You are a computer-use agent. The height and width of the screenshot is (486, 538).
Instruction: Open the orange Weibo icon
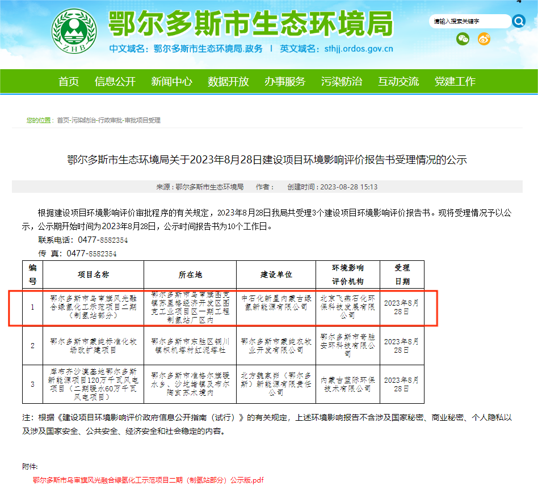pos(484,39)
